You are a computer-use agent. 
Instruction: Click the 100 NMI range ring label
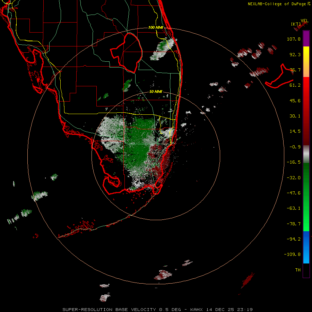[x=156, y=27]
